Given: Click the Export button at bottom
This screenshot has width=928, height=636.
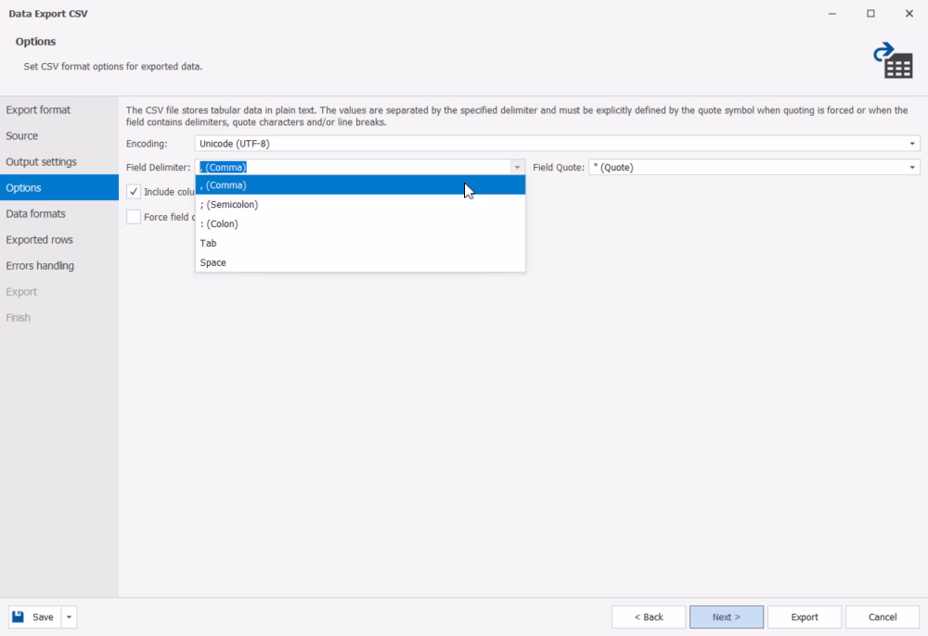Looking at the screenshot, I should [805, 617].
